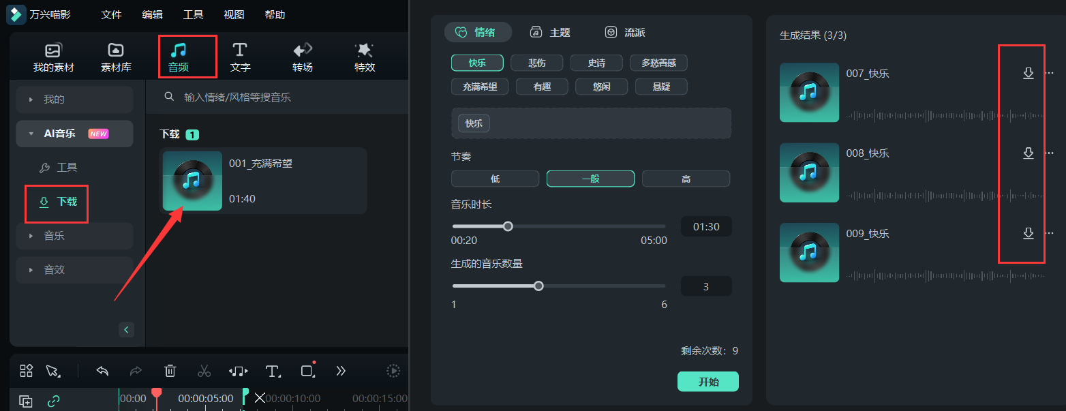Enable the 高 tempo setting
Viewport: 1066px width, 411px height.
click(x=686, y=178)
